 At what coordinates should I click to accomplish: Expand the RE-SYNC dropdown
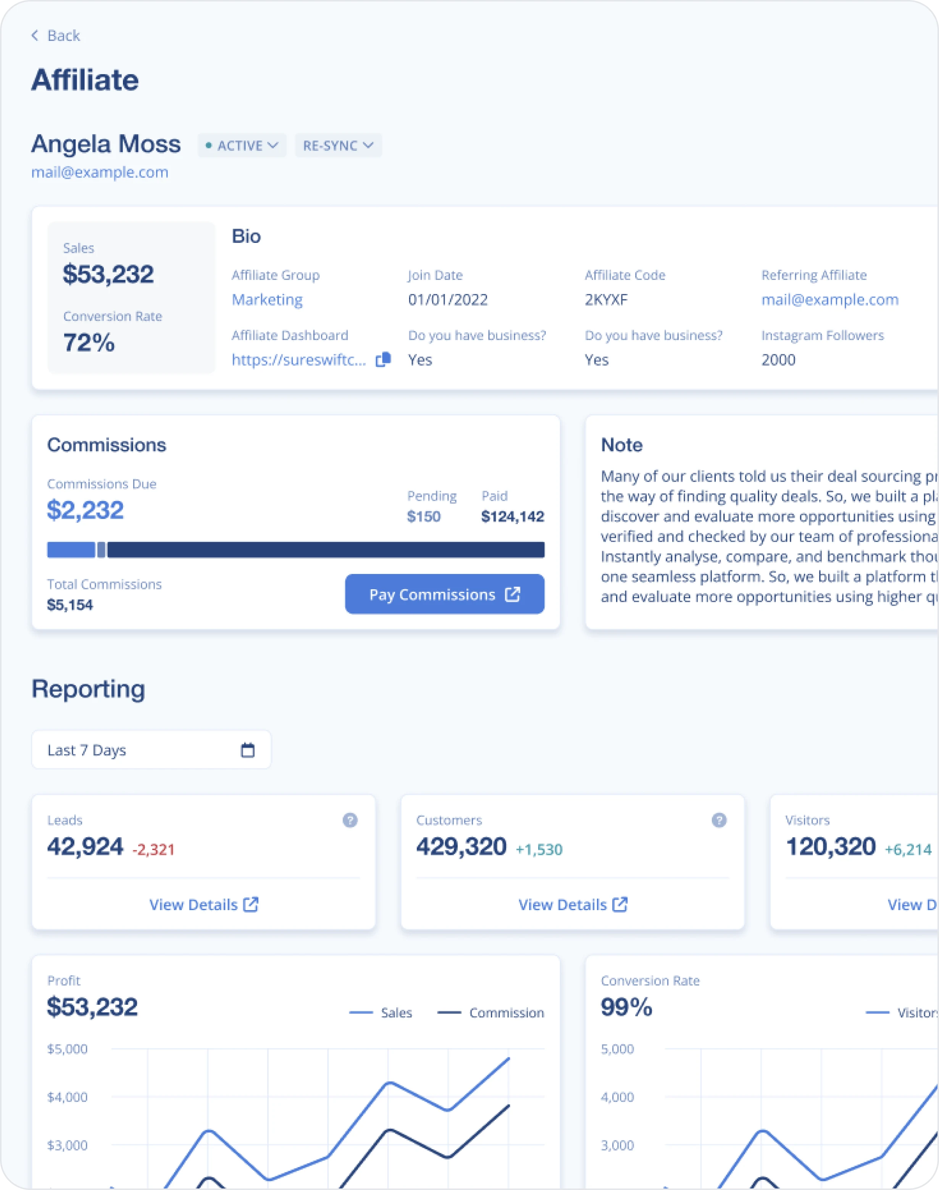point(339,146)
